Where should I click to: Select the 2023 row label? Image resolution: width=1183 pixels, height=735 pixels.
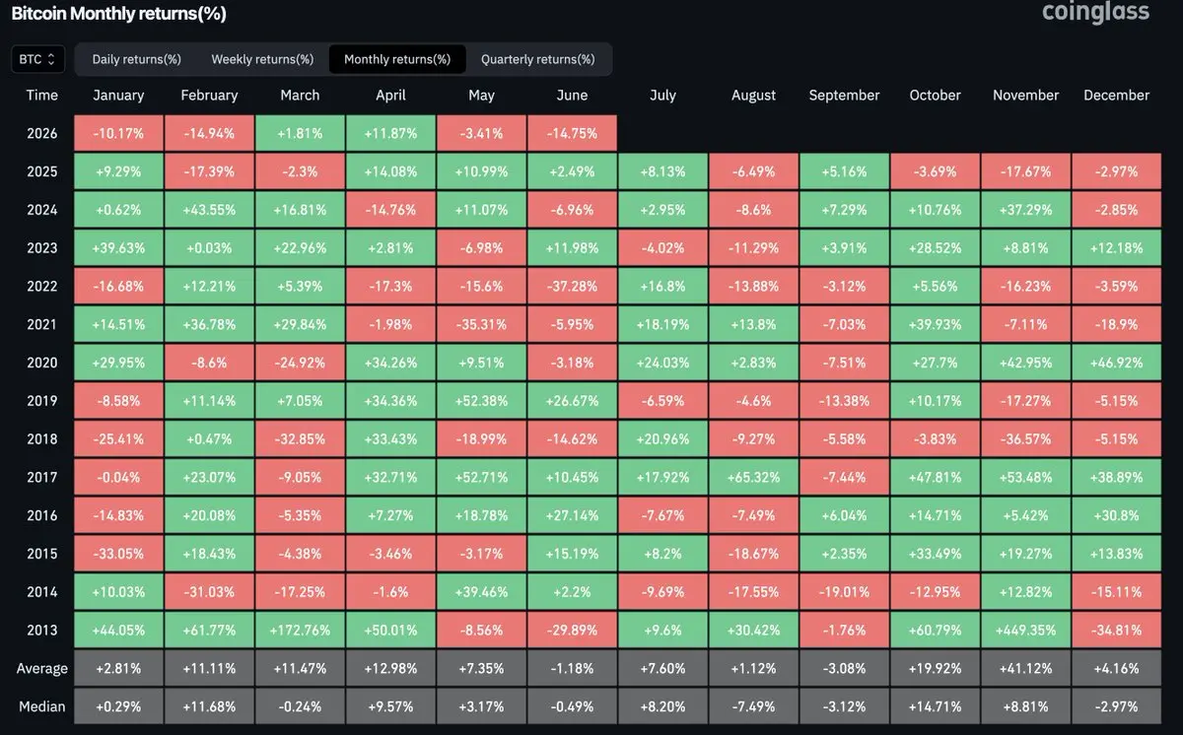click(x=42, y=248)
